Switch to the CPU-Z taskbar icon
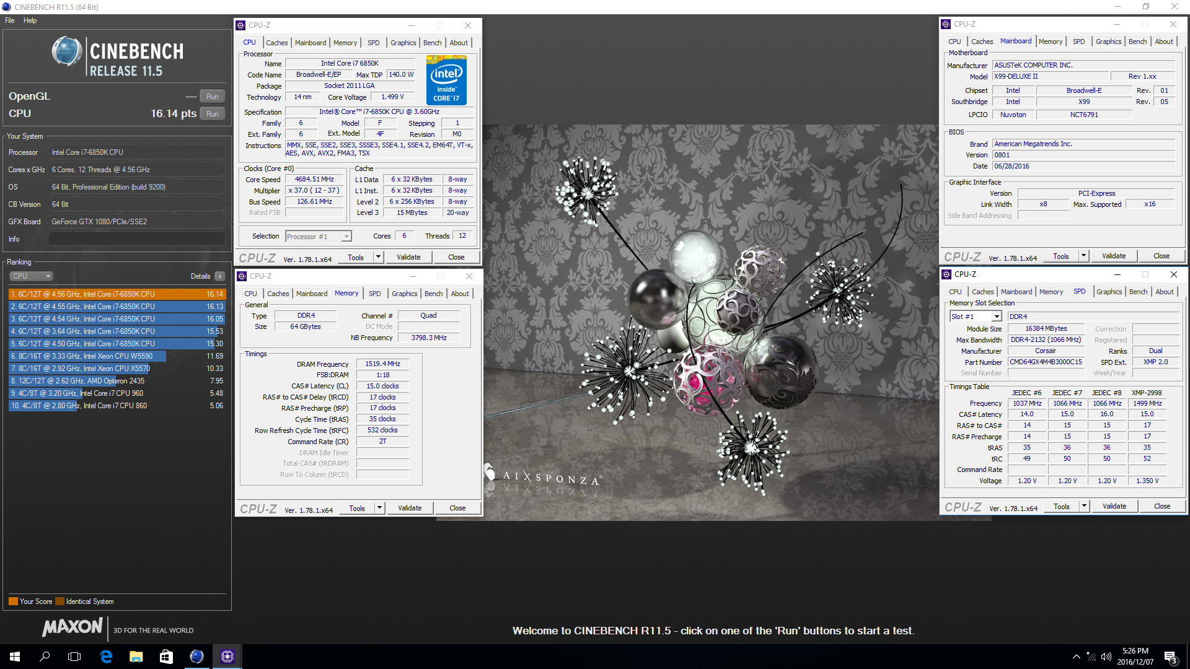This screenshot has height=669, width=1190. click(x=227, y=657)
